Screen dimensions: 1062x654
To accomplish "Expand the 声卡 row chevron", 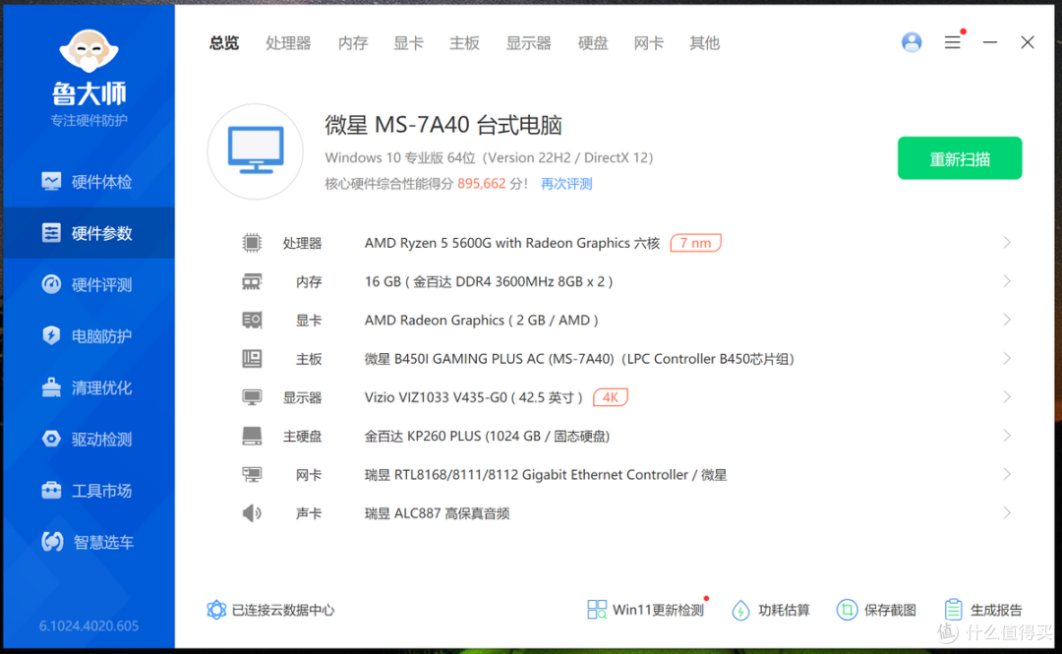I will (1007, 513).
